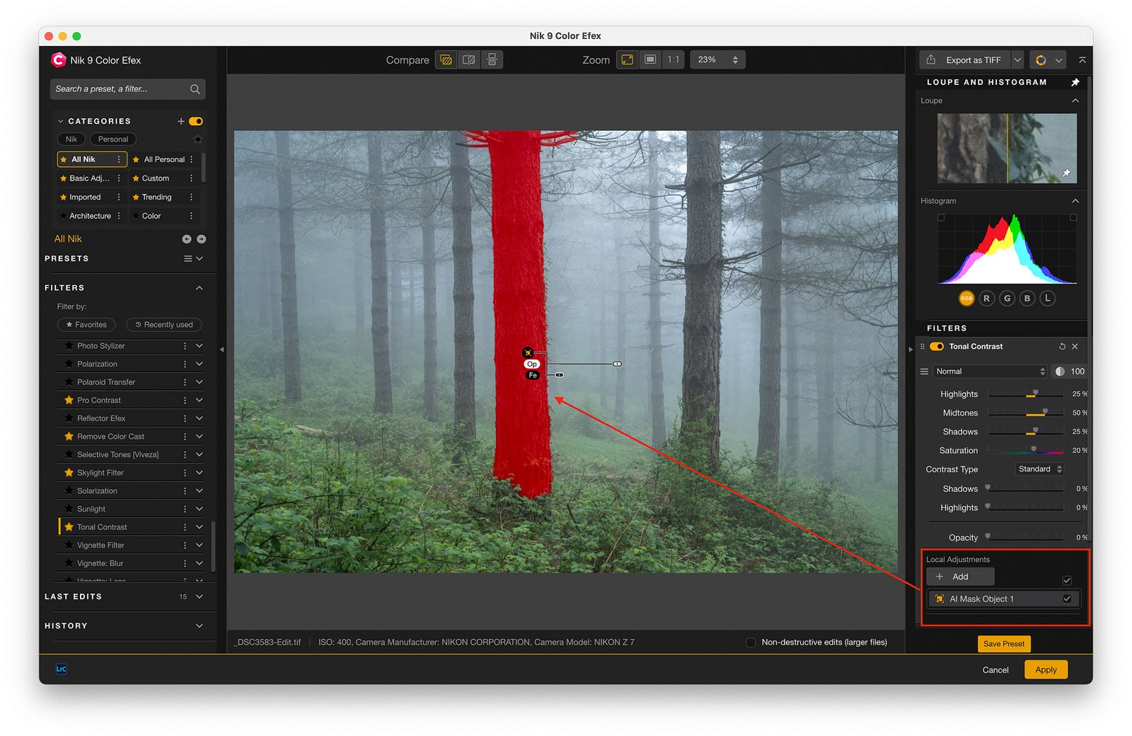
Task: Add a new category with plus icon
Action: click(x=181, y=121)
